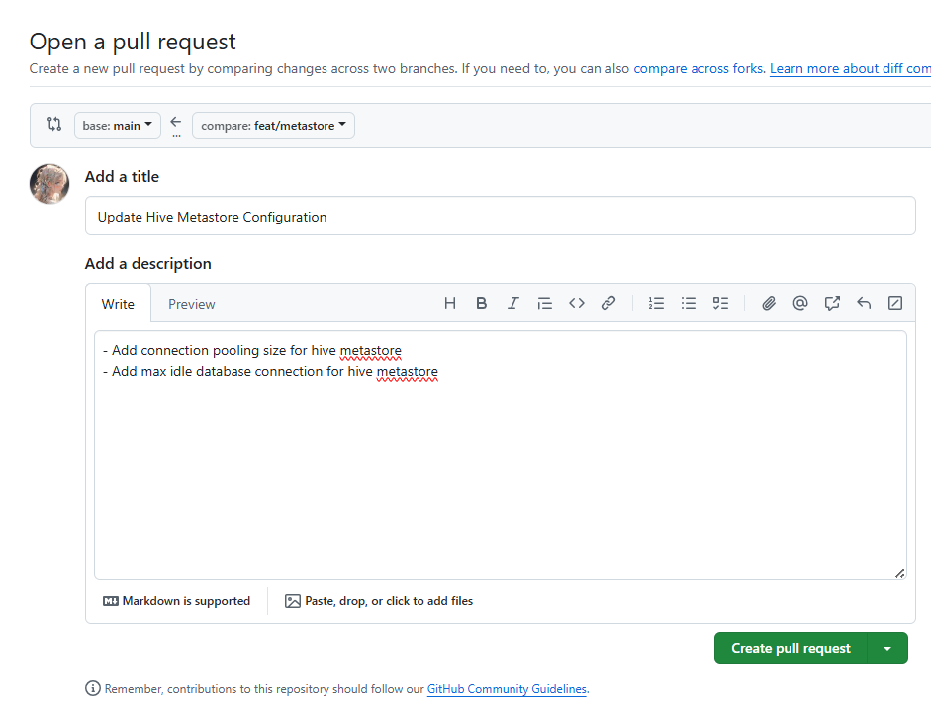Screen dimensions: 931x714
Task: Switch to the Preview tab
Action: pos(191,304)
